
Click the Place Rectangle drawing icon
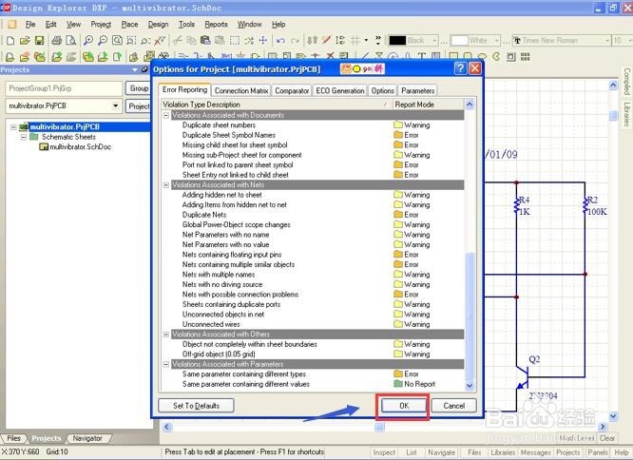[x=453, y=56]
